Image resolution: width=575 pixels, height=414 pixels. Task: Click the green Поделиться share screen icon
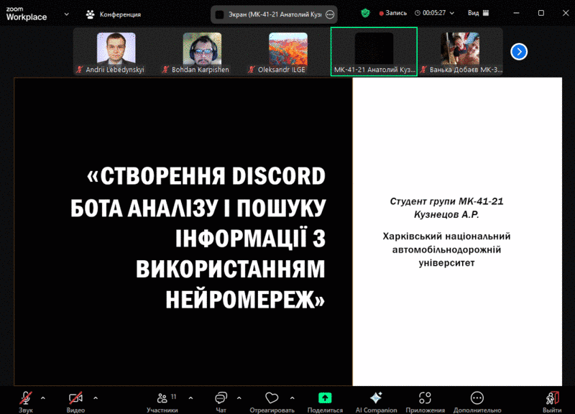pyautogui.click(x=325, y=398)
